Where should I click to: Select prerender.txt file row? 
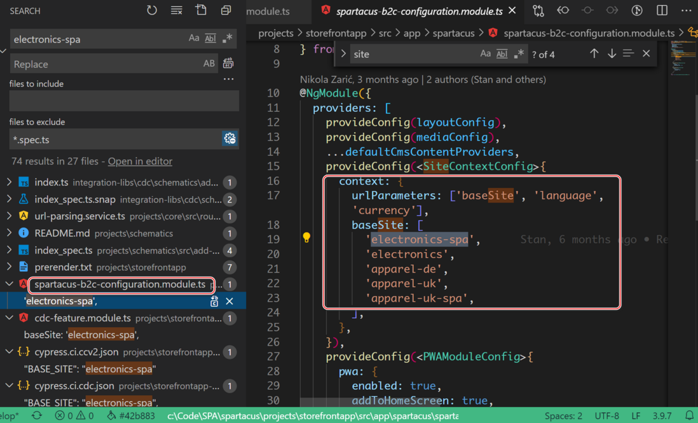[x=123, y=267]
